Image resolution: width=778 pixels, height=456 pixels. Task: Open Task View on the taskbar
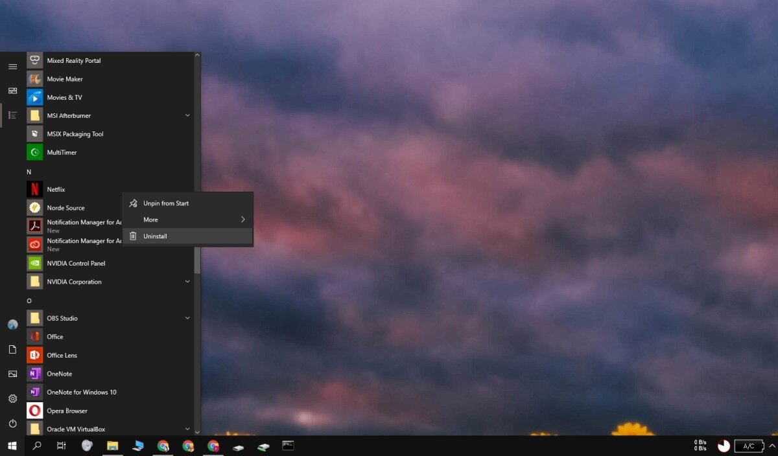(61, 446)
